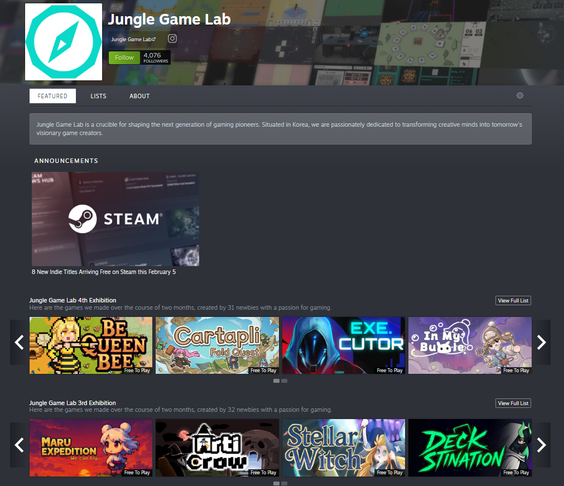Open the Maru Expedition game card

click(x=91, y=448)
